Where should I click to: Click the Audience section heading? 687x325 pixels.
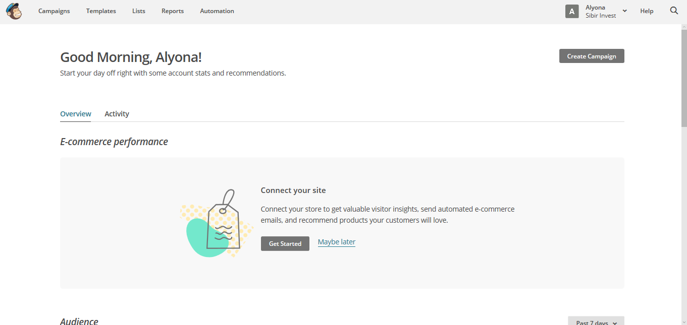click(79, 321)
